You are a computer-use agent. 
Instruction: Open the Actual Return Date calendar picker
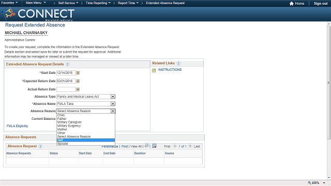tap(78, 89)
